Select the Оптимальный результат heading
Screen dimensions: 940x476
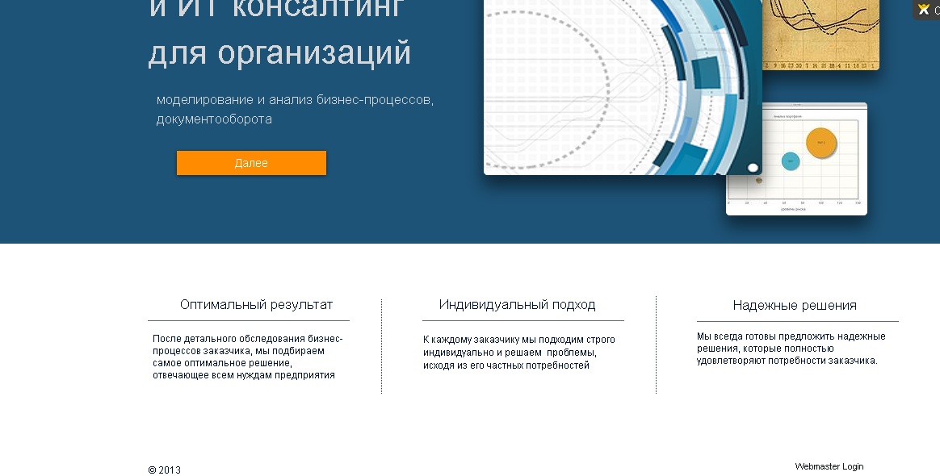coord(256,305)
